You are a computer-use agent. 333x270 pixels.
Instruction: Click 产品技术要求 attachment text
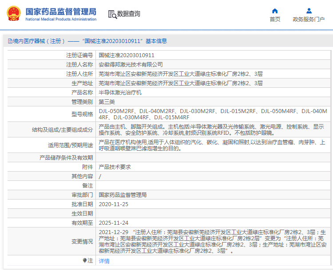(115, 167)
